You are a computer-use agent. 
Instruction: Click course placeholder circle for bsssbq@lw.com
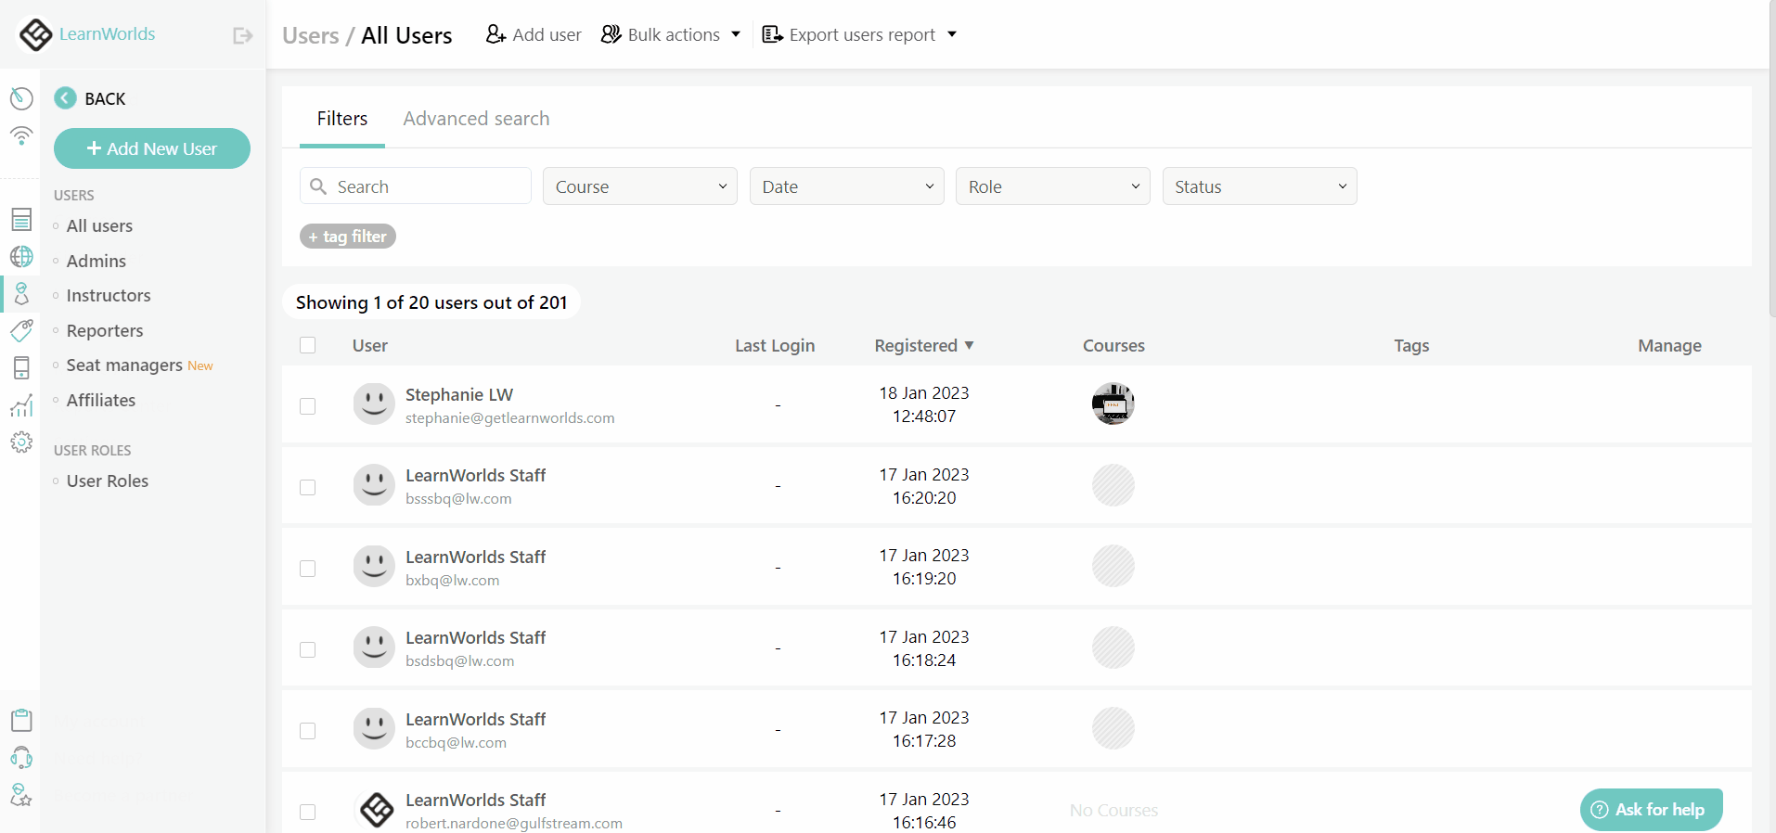point(1113,485)
